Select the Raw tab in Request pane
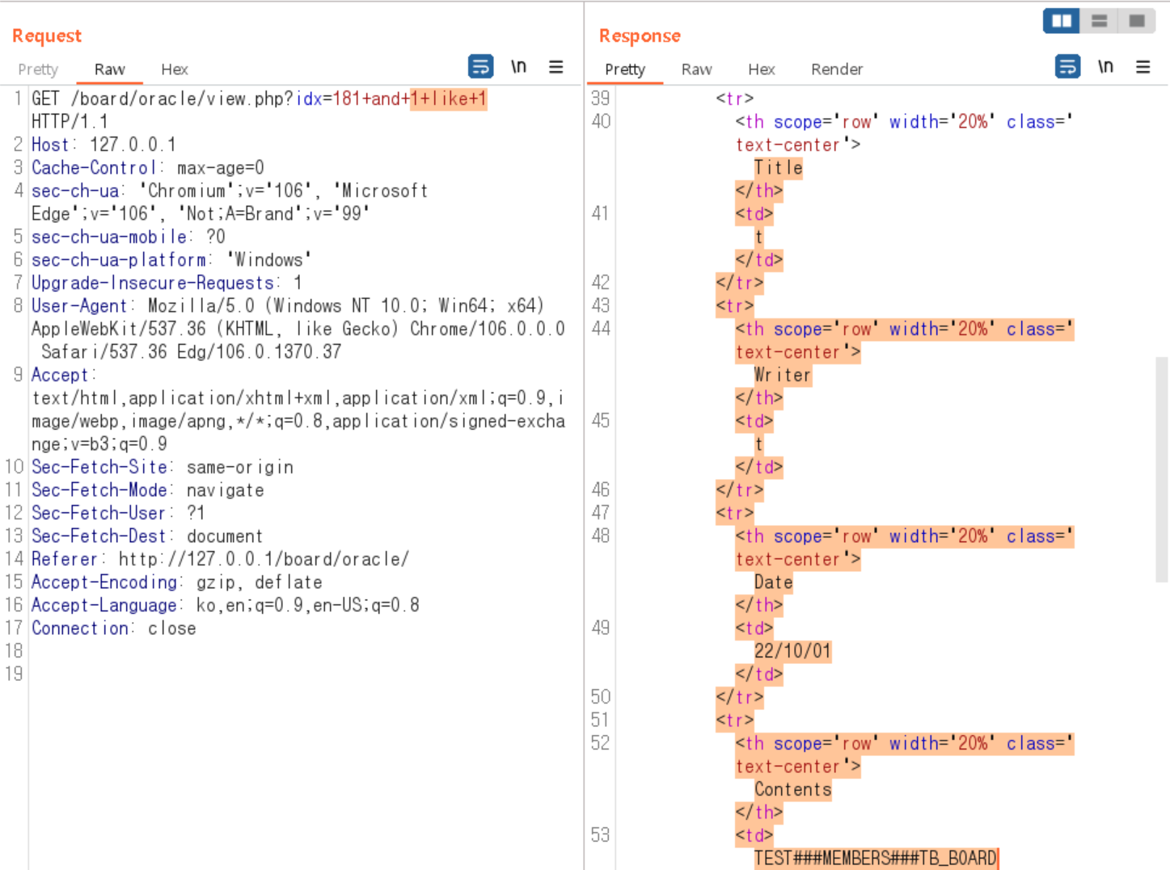The height and width of the screenshot is (870, 1170). (x=109, y=69)
